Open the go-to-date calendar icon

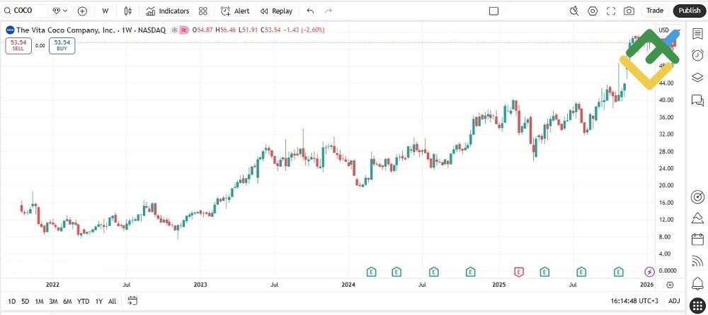(x=132, y=301)
